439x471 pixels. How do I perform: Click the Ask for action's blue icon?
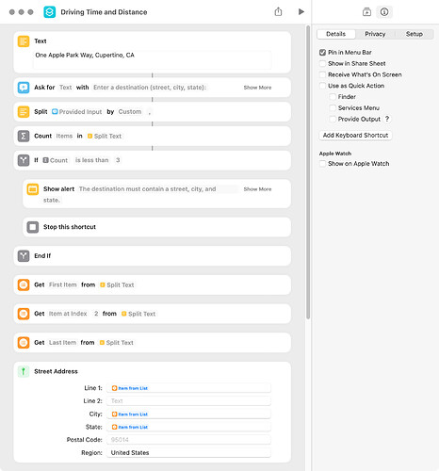click(24, 88)
